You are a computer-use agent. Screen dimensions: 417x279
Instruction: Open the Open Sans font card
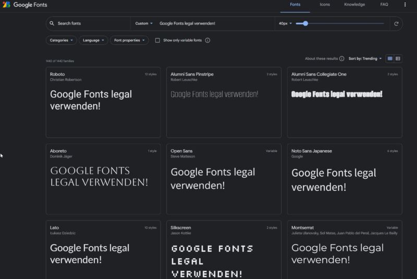pos(224,179)
